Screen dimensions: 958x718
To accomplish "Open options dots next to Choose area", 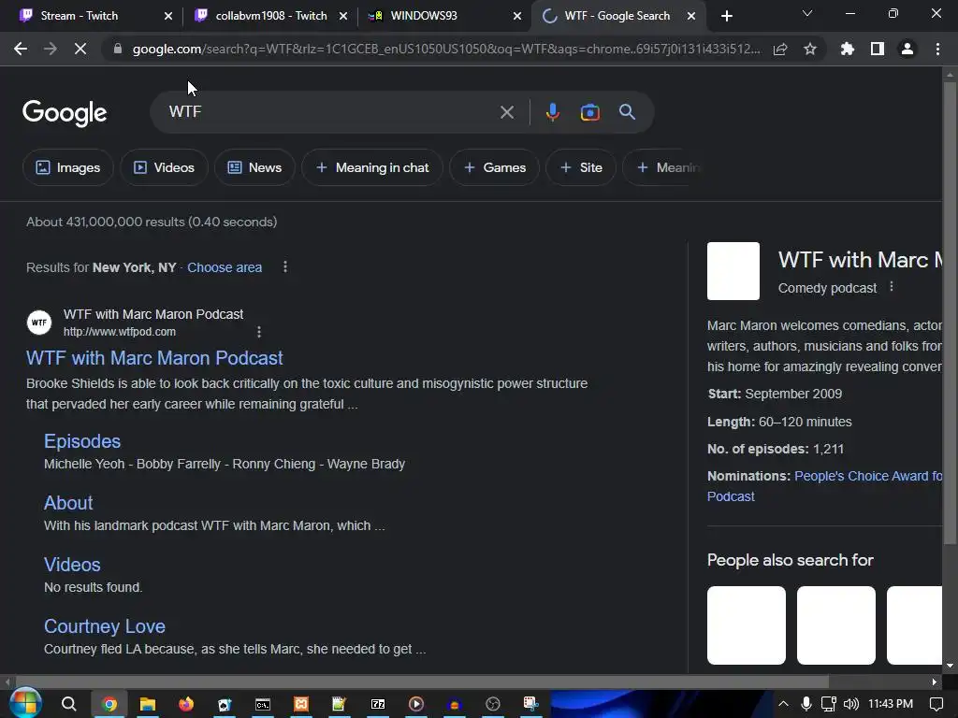I will pyautogui.click(x=284, y=266).
